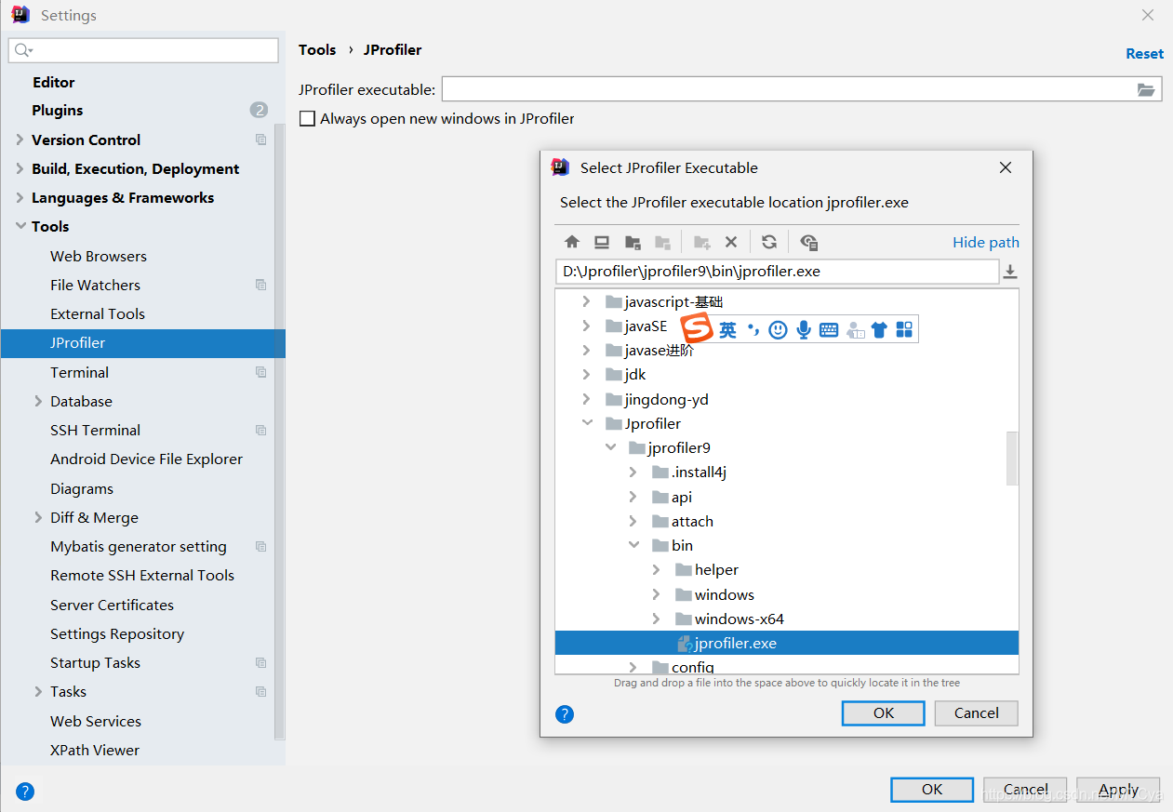The image size is (1173, 812).
Task: Click Reset link in Settings
Action: (1144, 54)
